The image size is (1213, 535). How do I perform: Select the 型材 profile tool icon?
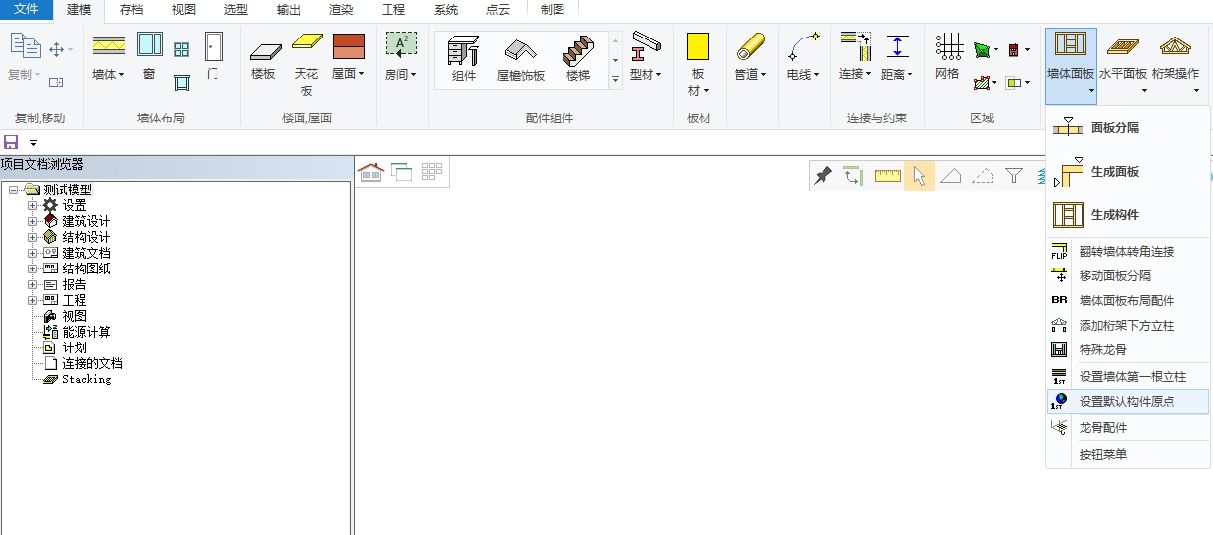pyautogui.click(x=646, y=45)
